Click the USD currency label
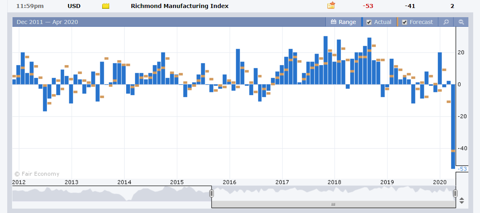Screen dimensions: 480x213 pyautogui.click(x=74, y=6)
